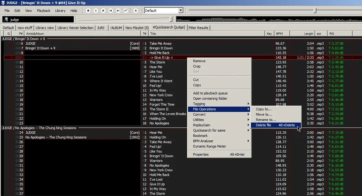The image size is (362, 196).
Task: Play a random track
Action: [x=126, y=11]
